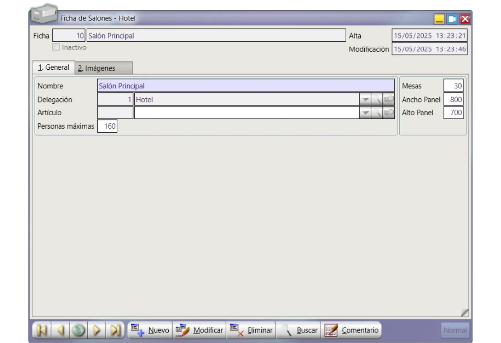Click the magnifier search icon for Delegación
The height and width of the screenshot is (343, 501).
pyautogui.click(x=377, y=99)
